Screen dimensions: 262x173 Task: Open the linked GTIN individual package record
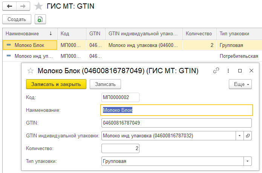248,136
